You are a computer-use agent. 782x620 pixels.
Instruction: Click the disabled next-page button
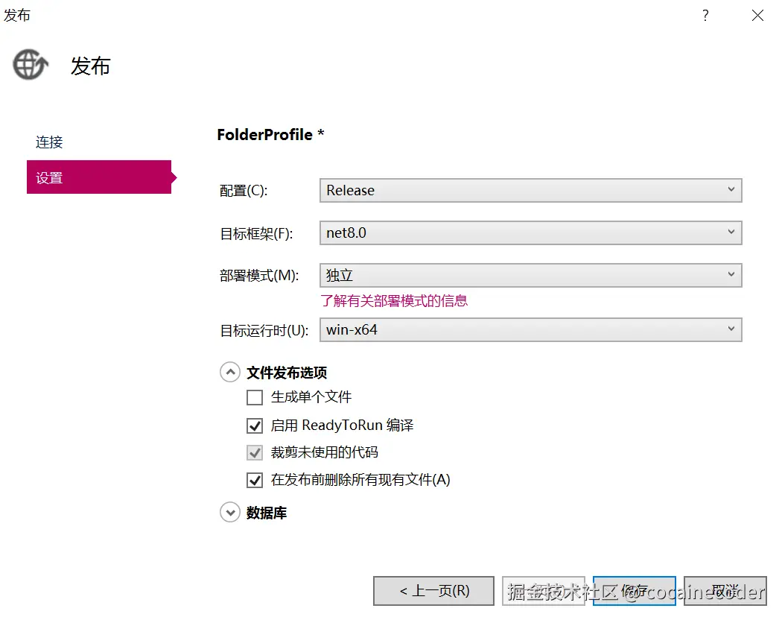click(x=543, y=591)
